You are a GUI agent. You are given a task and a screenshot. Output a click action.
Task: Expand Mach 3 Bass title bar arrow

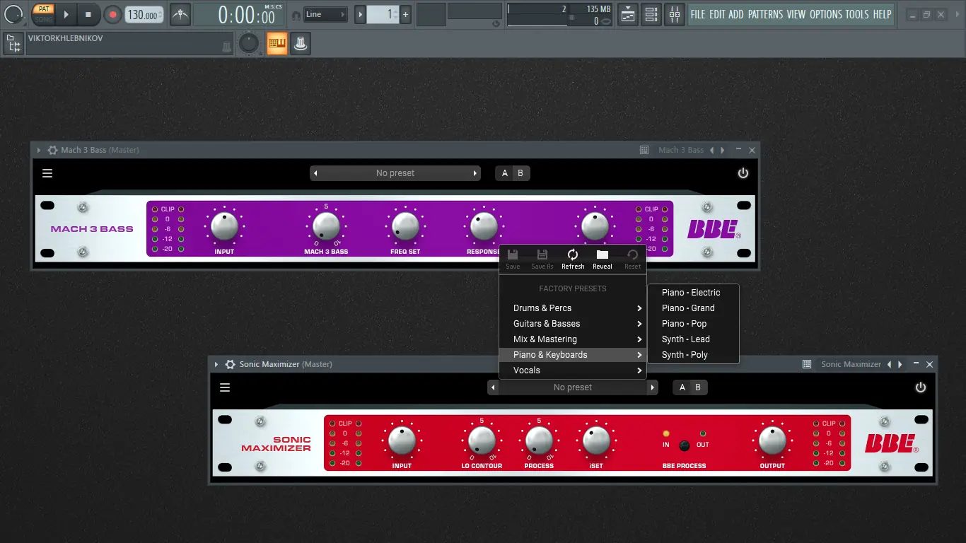click(x=39, y=150)
